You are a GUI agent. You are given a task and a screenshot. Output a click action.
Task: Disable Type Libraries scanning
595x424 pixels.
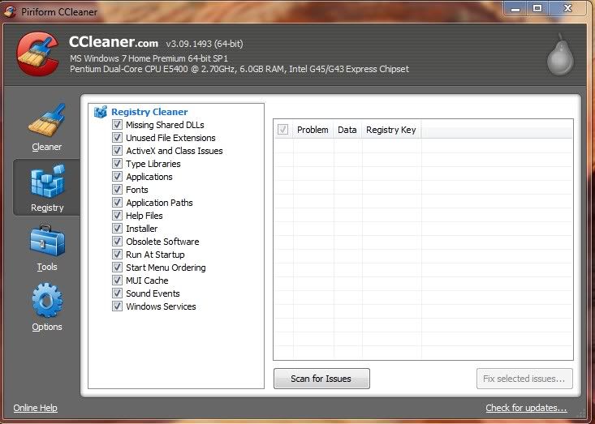[x=117, y=164]
